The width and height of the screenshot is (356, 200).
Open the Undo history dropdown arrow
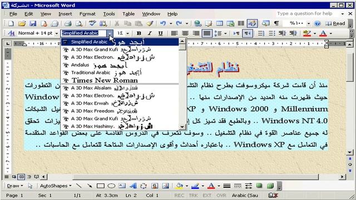pos(171,23)
